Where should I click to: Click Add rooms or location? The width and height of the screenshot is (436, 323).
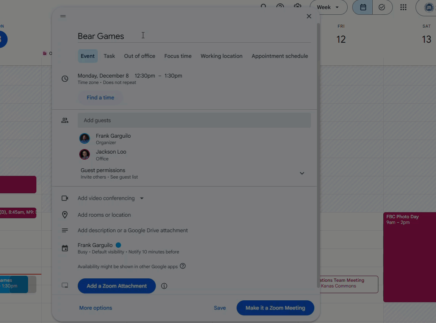pyautogui.click(x=104, y=215)
